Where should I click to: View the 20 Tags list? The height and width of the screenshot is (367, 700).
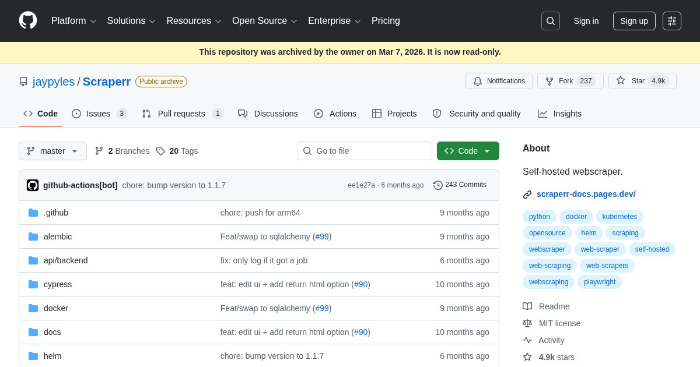[x=177, y=151]
